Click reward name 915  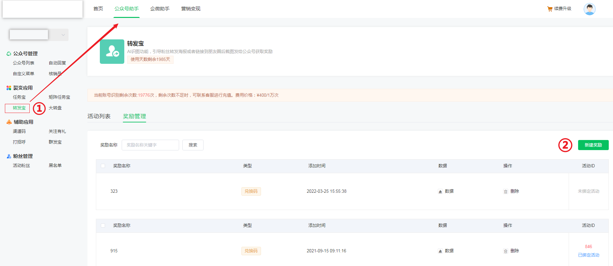click(x=114, y=251)
